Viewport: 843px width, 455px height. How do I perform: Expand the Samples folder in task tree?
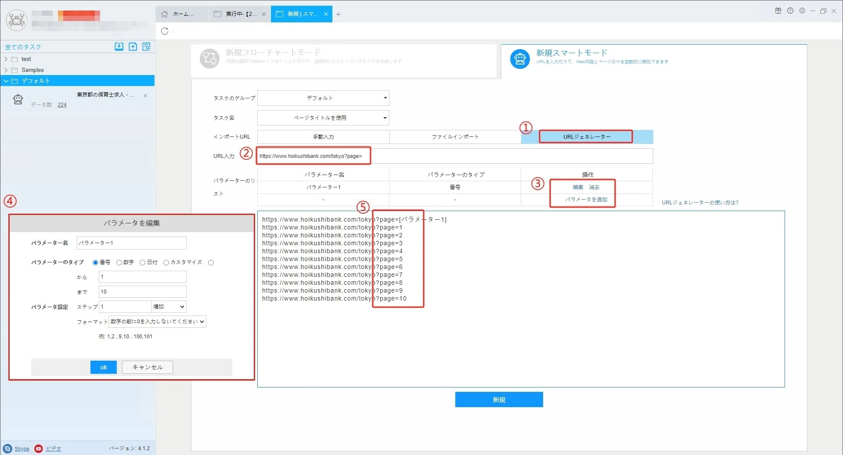click(6, 70)
